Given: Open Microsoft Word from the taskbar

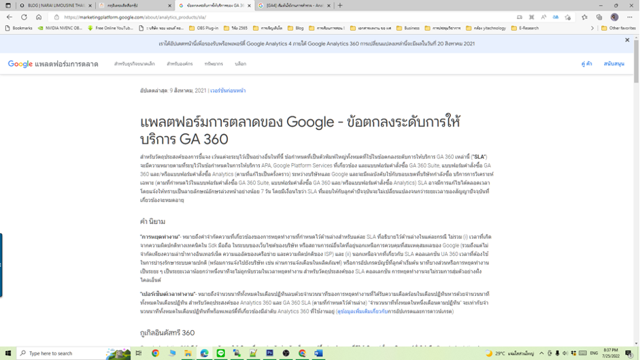Looking at the screenshot, I should coord(318,353).
